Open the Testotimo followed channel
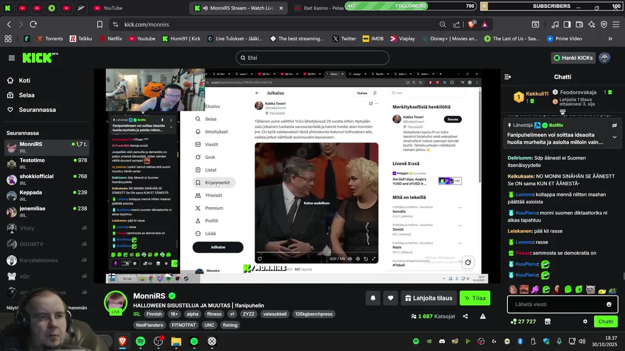Viewport: 625px width, 351px height. (47, 163)
